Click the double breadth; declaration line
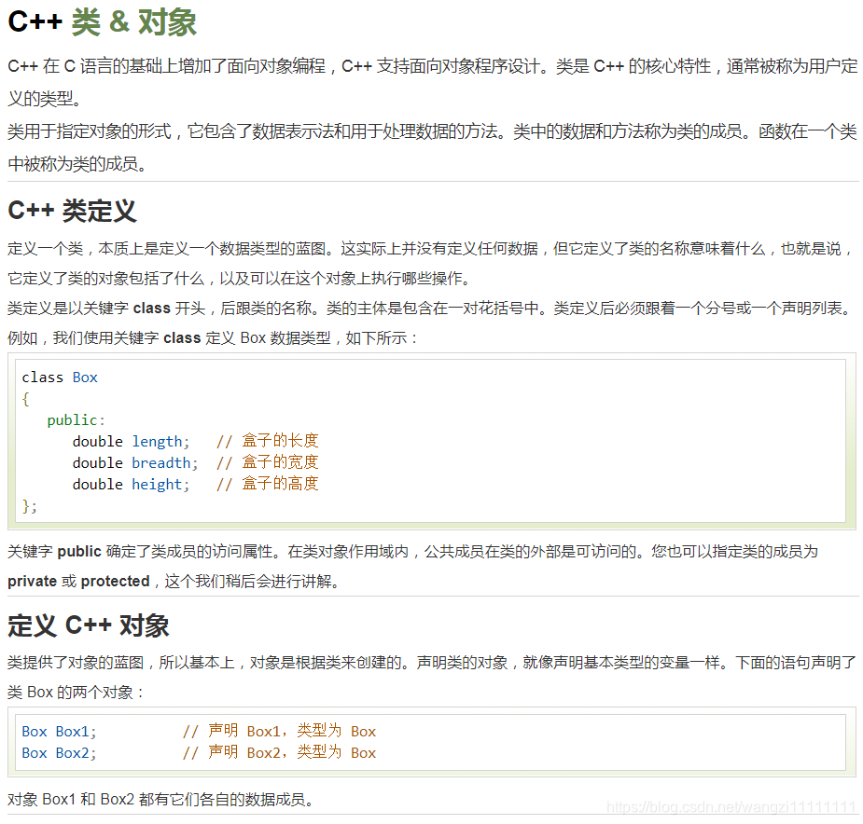Screen dimensions: 863x824 click(135, 462)
